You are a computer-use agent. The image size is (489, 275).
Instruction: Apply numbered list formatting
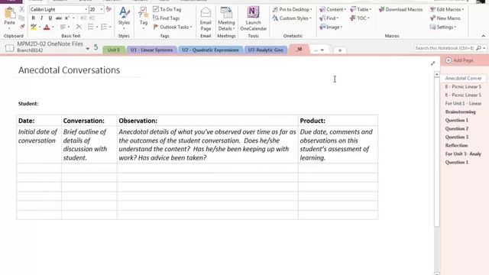pyautogui.click(x=104, y=27)
